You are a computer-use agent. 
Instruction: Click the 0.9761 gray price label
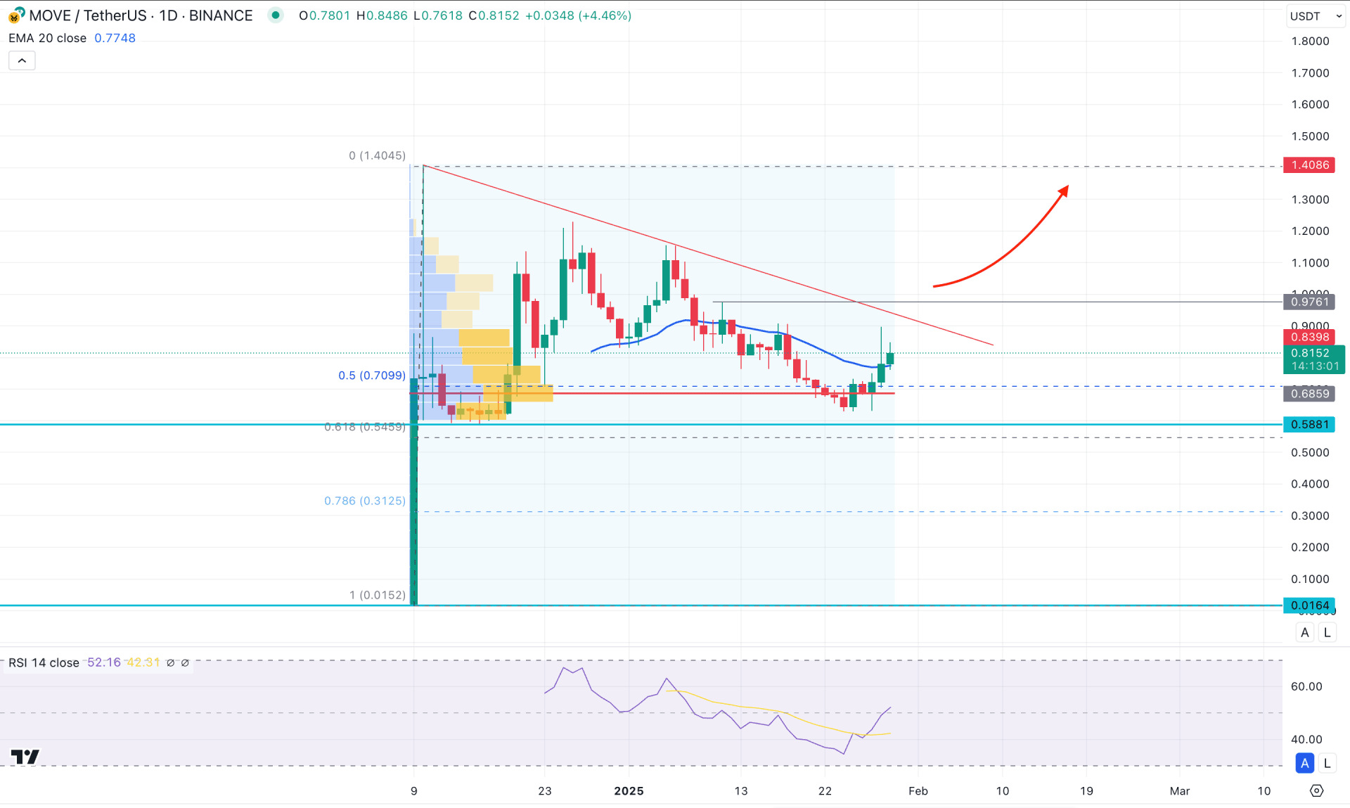tap(1309, 302)
